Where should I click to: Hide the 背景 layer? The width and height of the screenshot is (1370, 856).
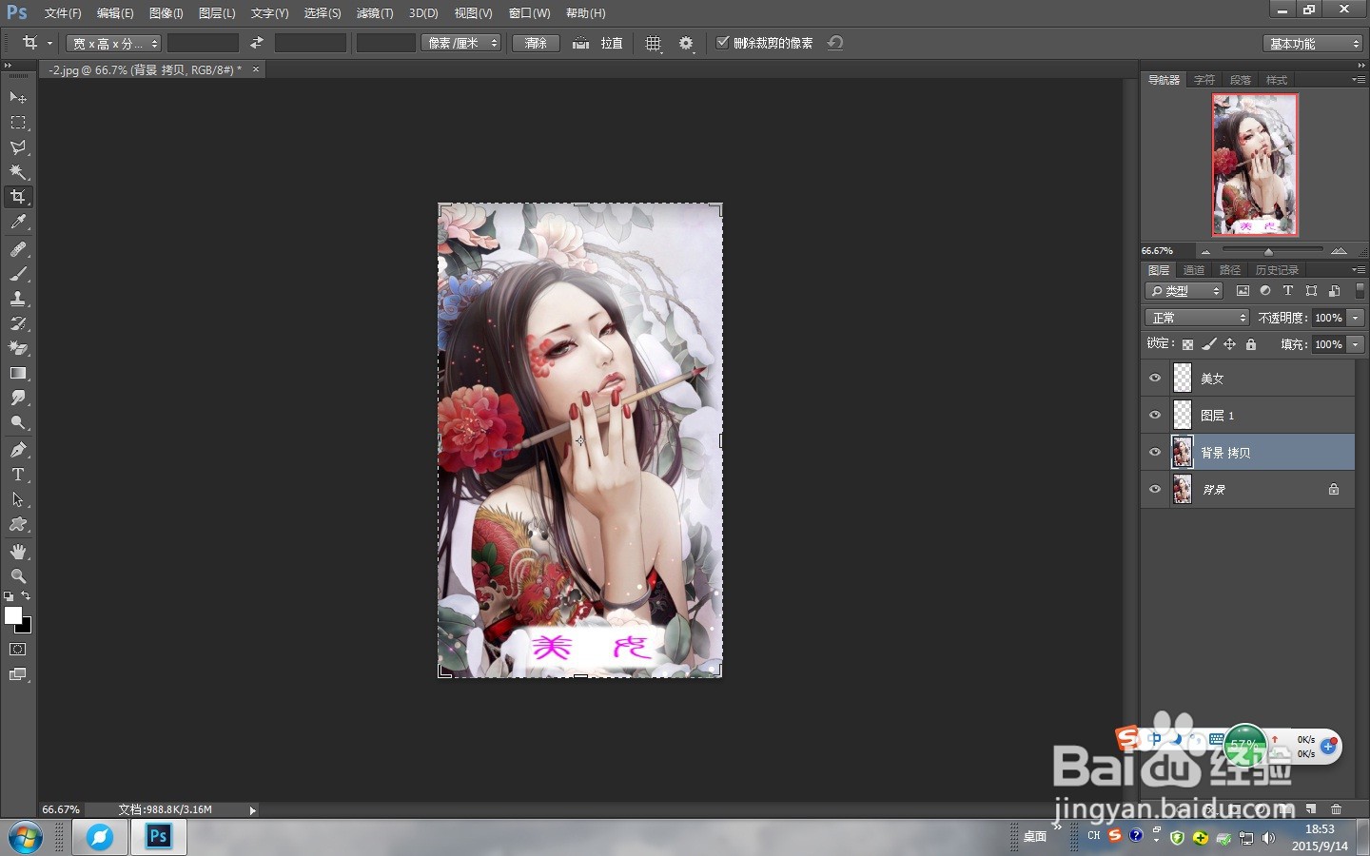[1155, 489]
